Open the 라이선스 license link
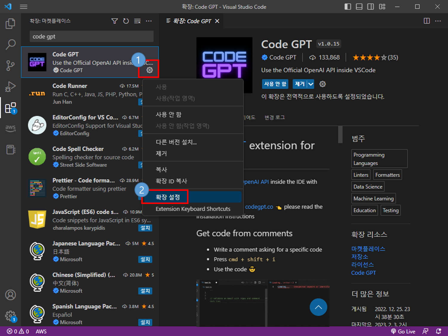Viewport: 448px width, 336px height. (363, 264)
